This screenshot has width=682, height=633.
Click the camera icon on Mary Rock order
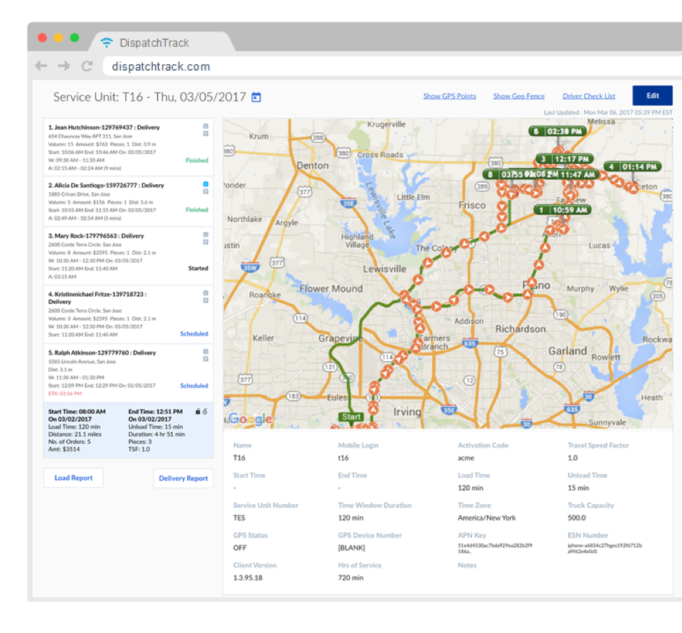[206, 235]
